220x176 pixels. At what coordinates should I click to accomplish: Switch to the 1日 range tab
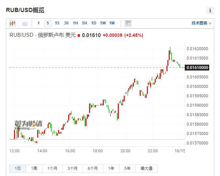click(18, 168)
